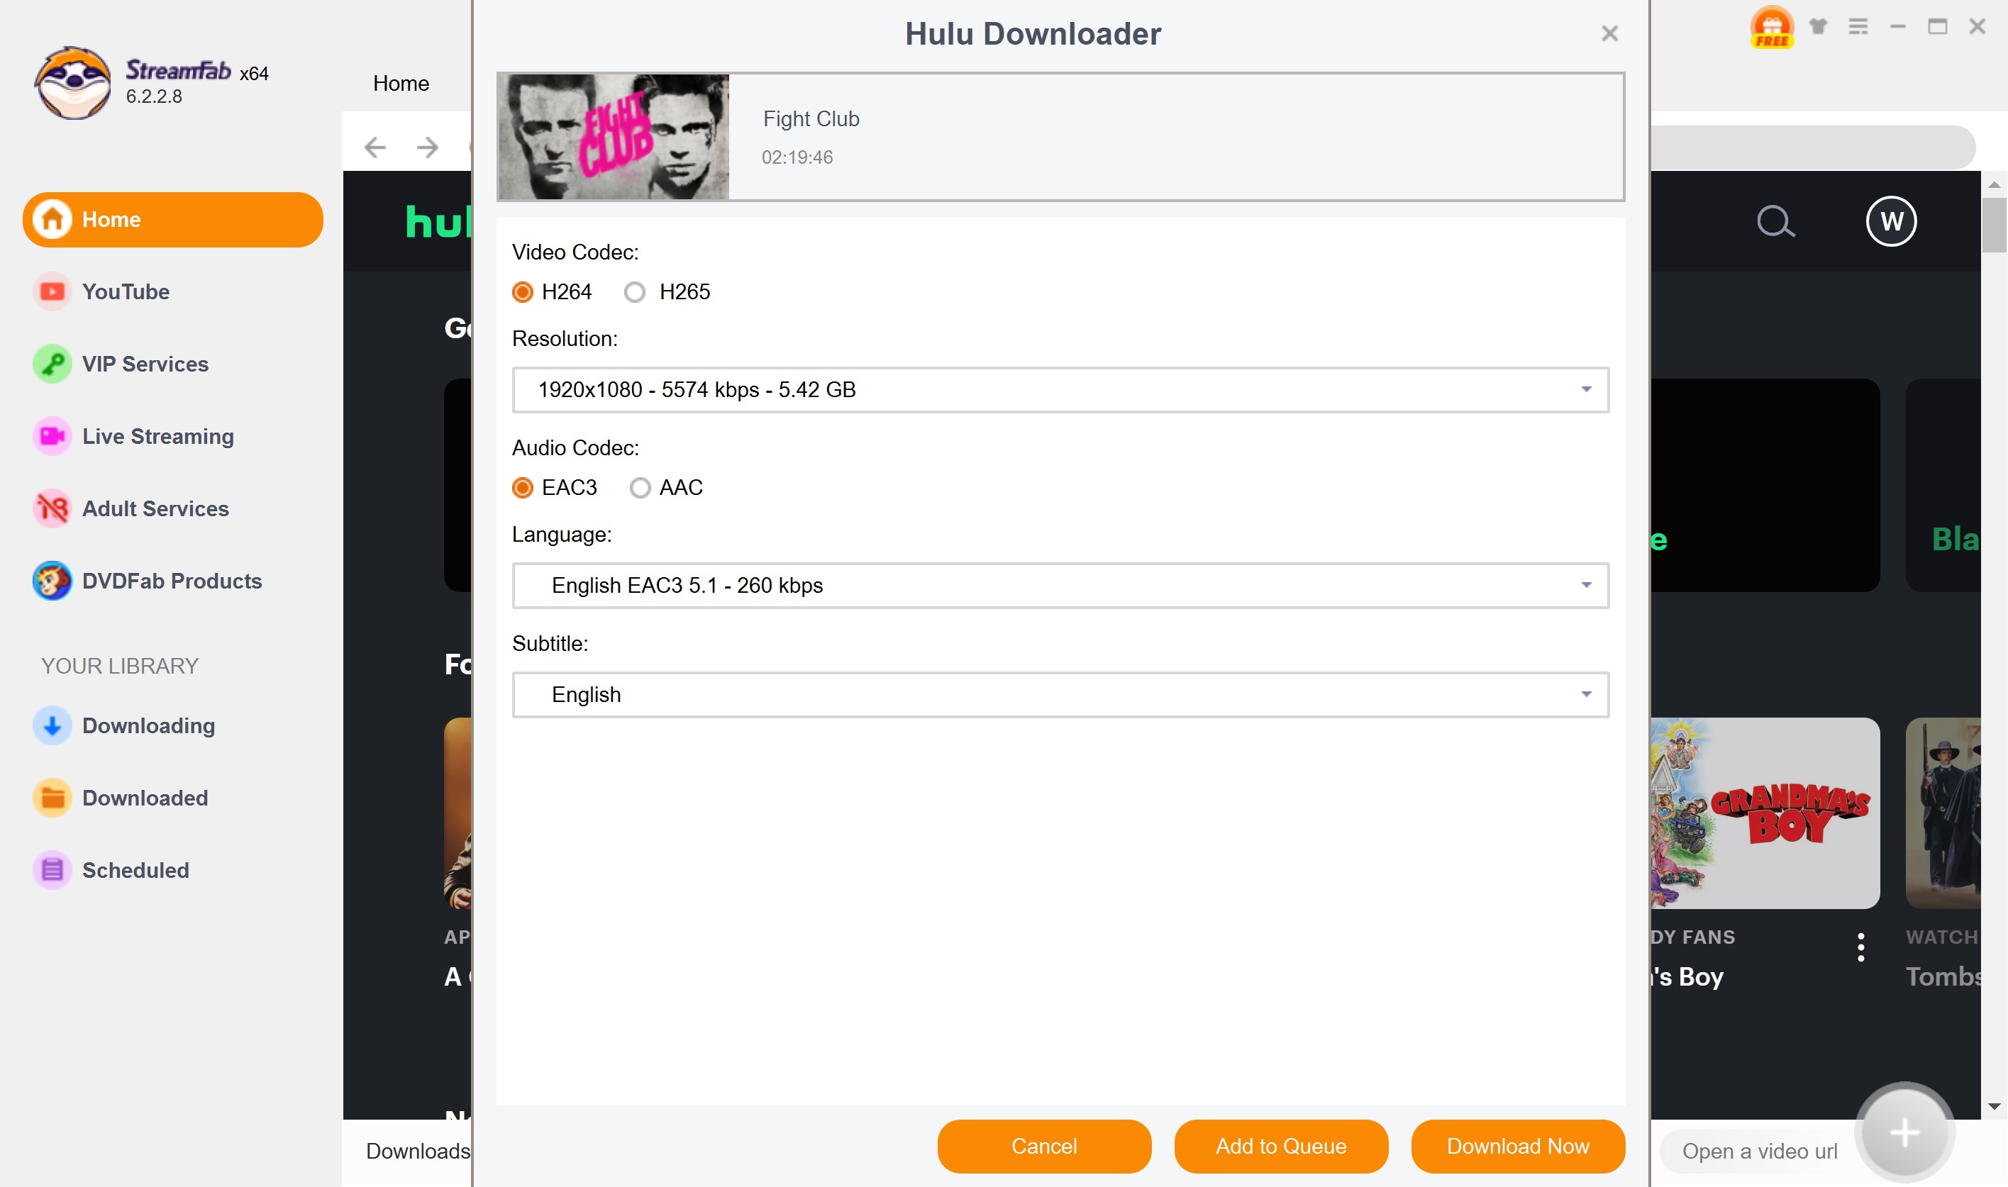Click the scrollbar up arrow
Viewport: 2008px width, 1187px height.
click(1994, 184)
